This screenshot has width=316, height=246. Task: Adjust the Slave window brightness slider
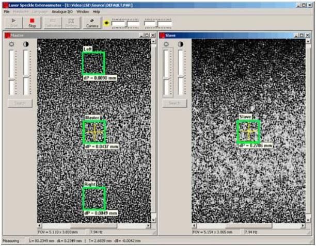pos(167,73)
